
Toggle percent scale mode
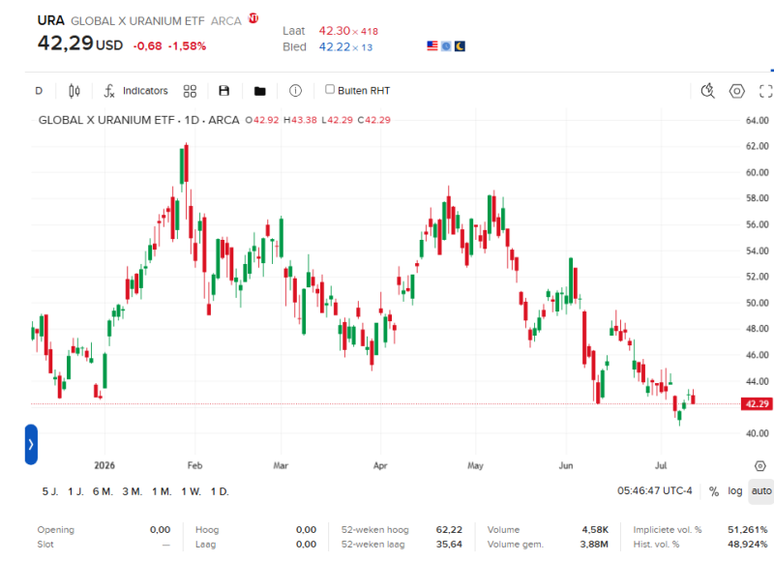pos(714,491)
